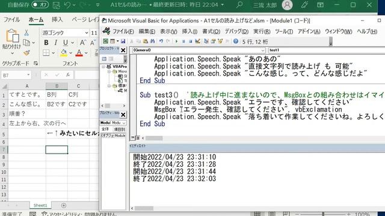This screenshot has height=216, width=385.
Task: Click the Break pause icon
Action: 183,41
